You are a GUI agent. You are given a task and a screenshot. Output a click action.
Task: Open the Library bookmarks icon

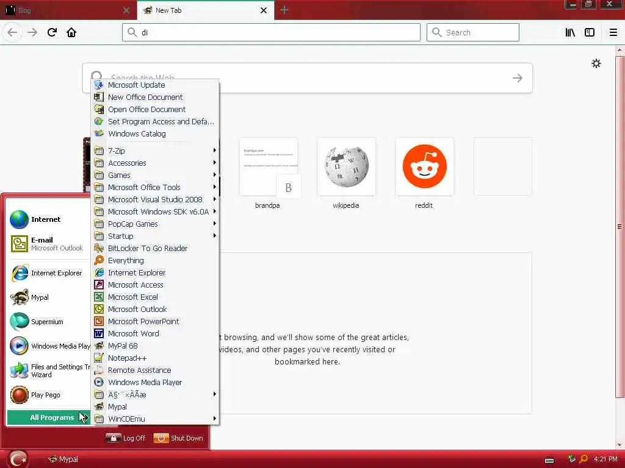point(570,32)
